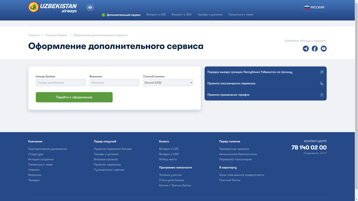Go to Покупка билета breadcrumb link
This screenshot has width=358, height=201.
56,35
